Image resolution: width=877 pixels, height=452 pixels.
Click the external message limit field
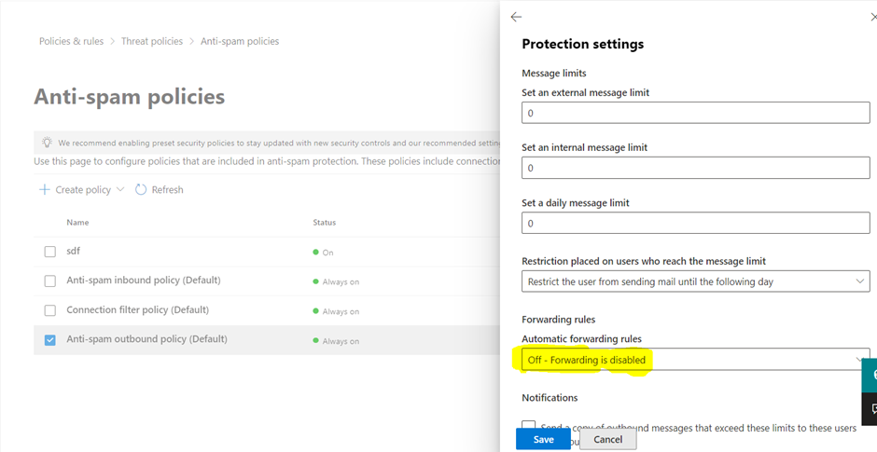click(695, 113)
